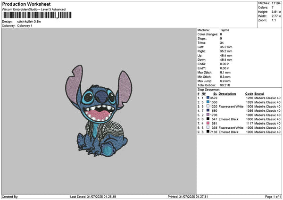Click thread code 1117 in stop 7
283x200 pixels.
pos(250,124)
